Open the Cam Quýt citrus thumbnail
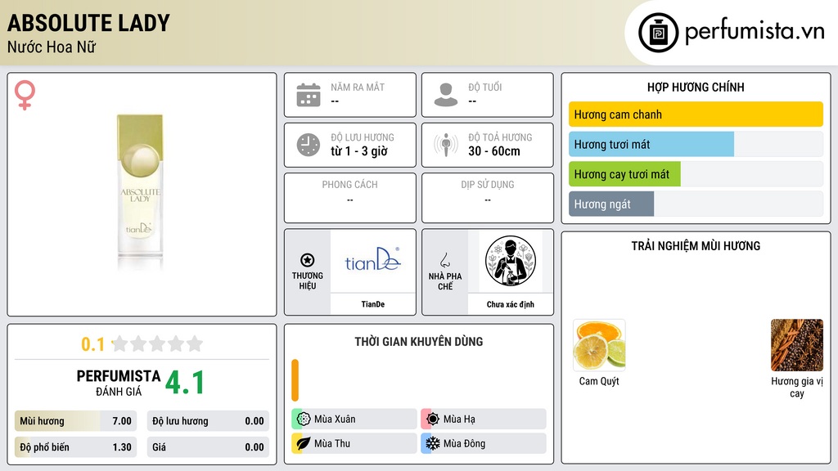This screenshot has width=838, height=471. [599, 345]
